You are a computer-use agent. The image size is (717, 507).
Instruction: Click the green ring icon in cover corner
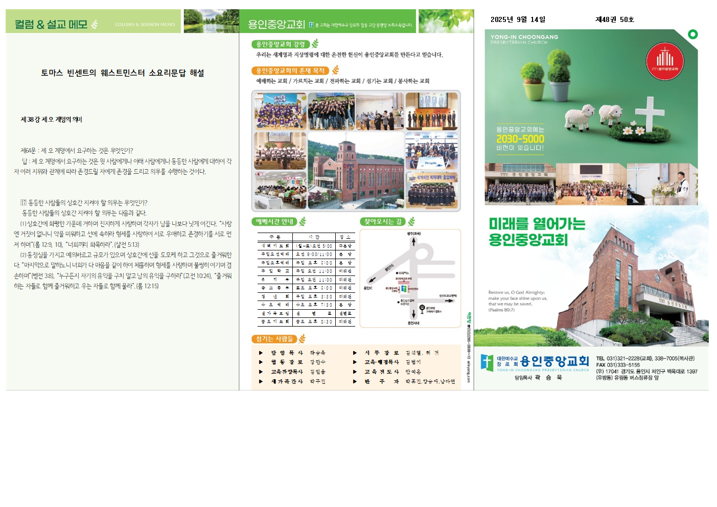pos(692,34)
